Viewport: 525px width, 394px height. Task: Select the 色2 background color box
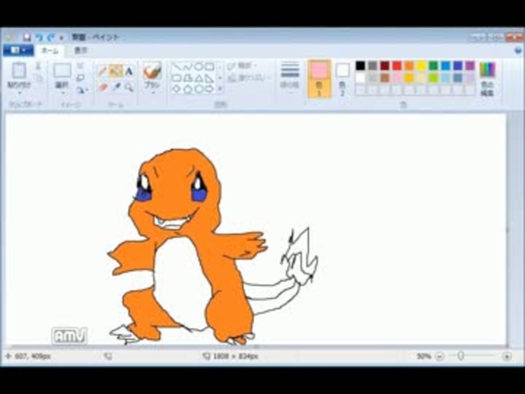pyautogui.click(x=342, y=79)
